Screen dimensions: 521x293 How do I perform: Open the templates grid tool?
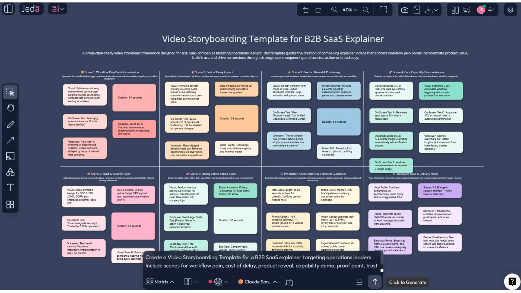tap(10, 204)
